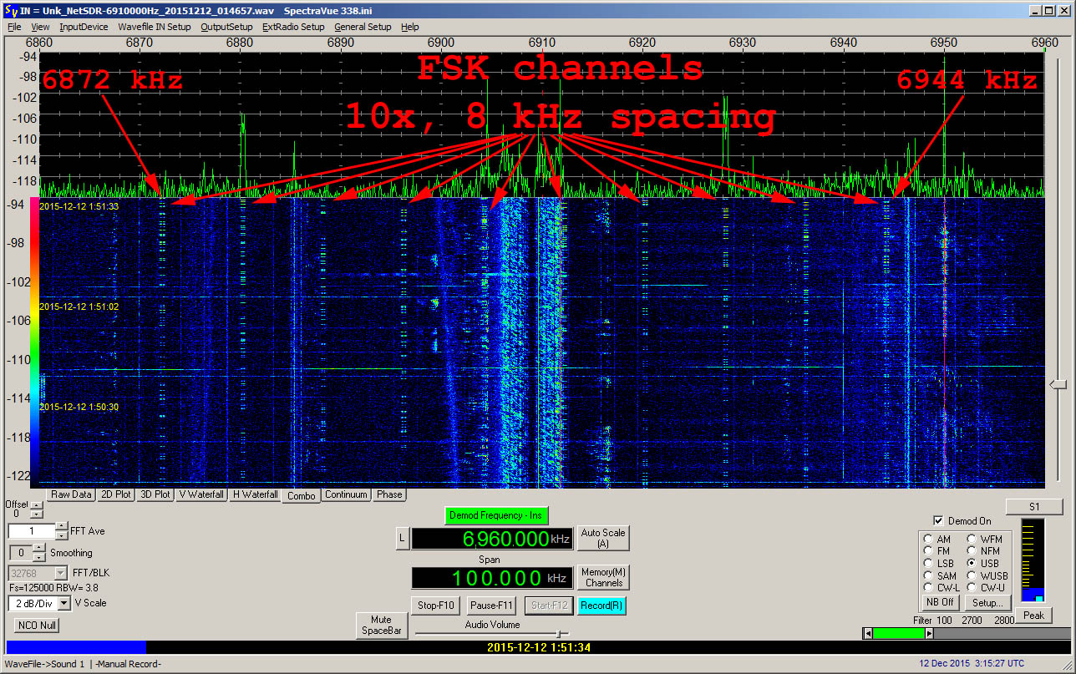
Task: Click the 100.000 kHz Span display
Action: [x=492, y=578]
